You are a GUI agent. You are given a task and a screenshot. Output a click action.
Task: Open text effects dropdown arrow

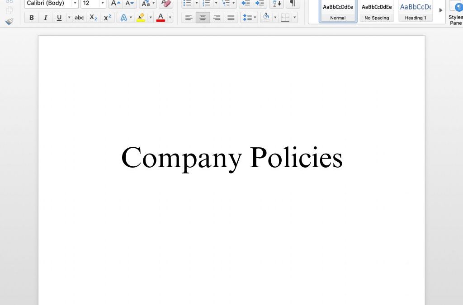point(131,18)
